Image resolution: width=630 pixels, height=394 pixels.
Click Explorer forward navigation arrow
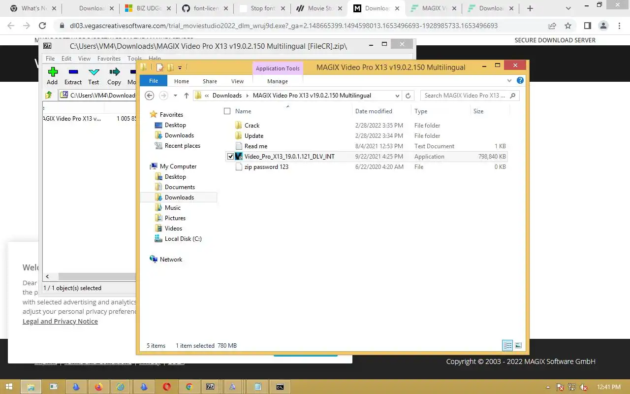click(163, 96)
